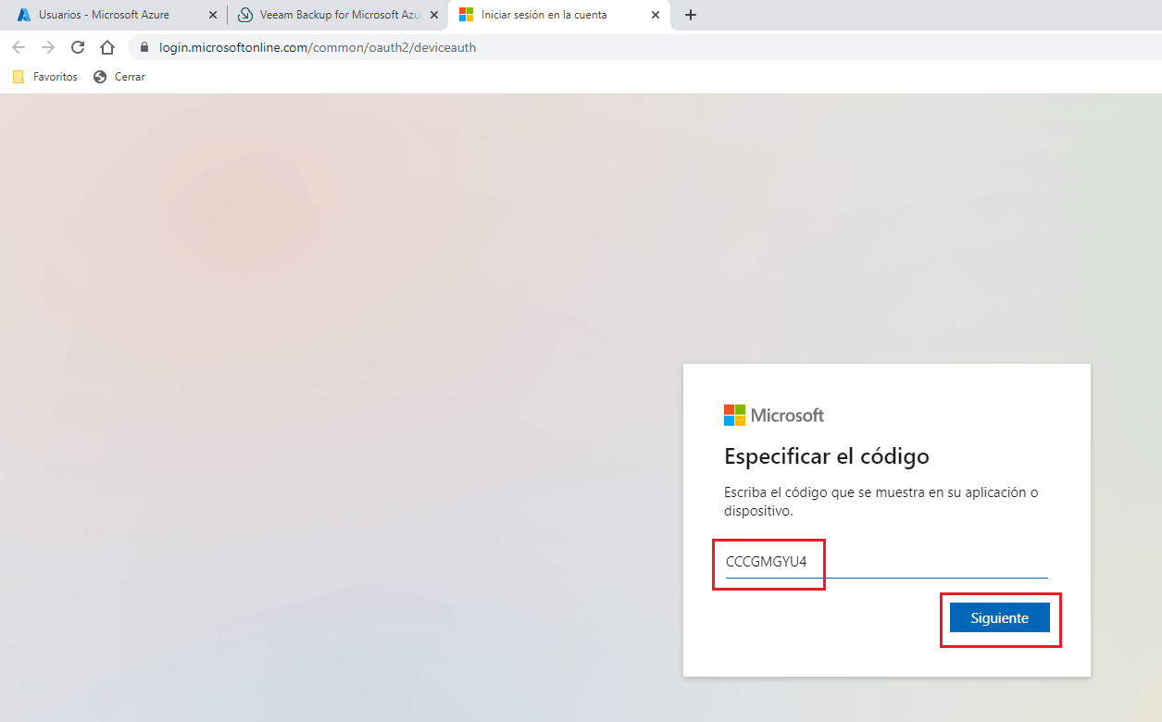Click the browser back arrow

click(x=19, y=47)
